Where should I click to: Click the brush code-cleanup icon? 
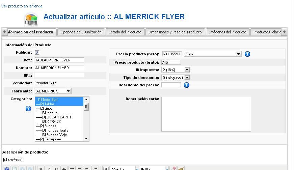click(181, 169)
